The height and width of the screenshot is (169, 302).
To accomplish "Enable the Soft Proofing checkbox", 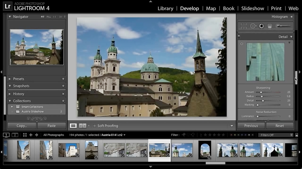I will click(95, 126).
